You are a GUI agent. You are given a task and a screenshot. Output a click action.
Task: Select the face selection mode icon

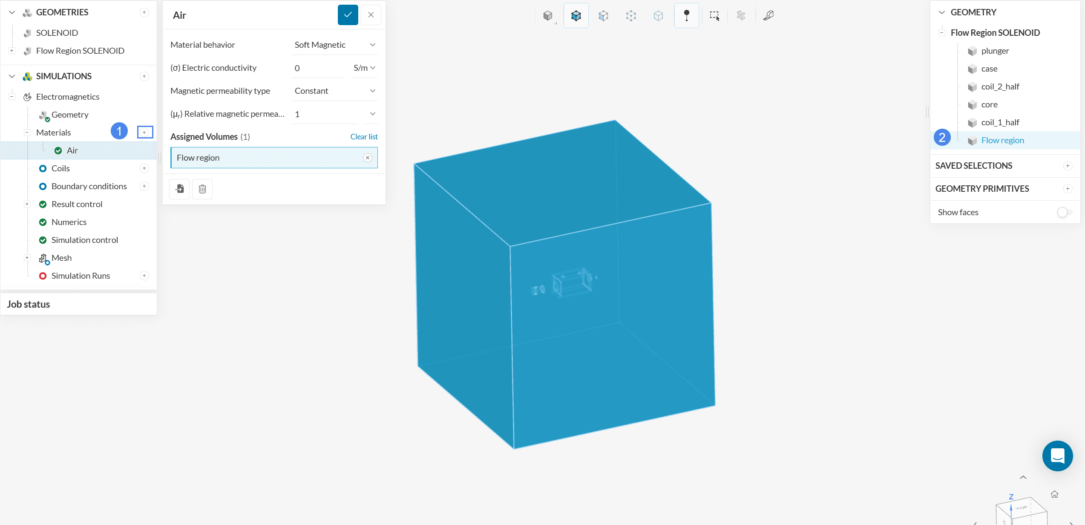click(x=603, y=16)
